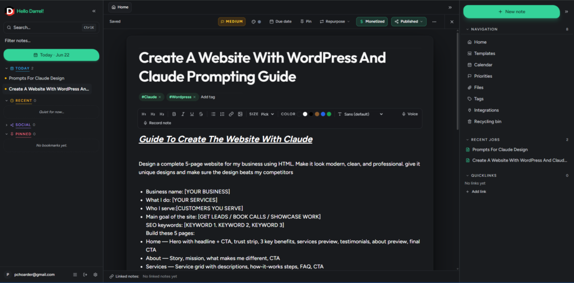Apply Heading 3 formatting
The width and height of the screenshot is (574, 283).
pyautogui.click(x=162, y=114)
